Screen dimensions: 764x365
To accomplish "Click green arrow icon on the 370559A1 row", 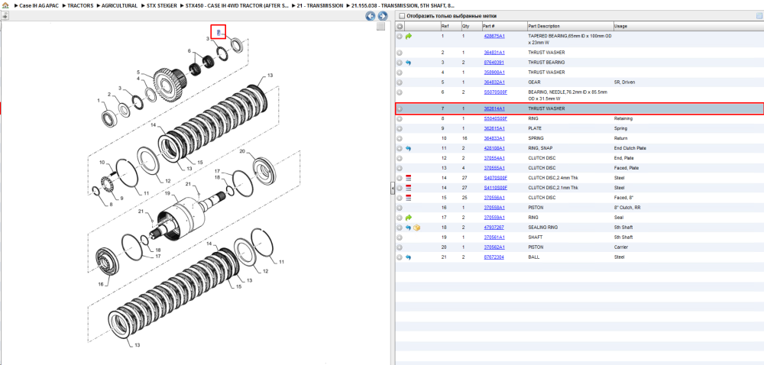I will click(408, 218).
